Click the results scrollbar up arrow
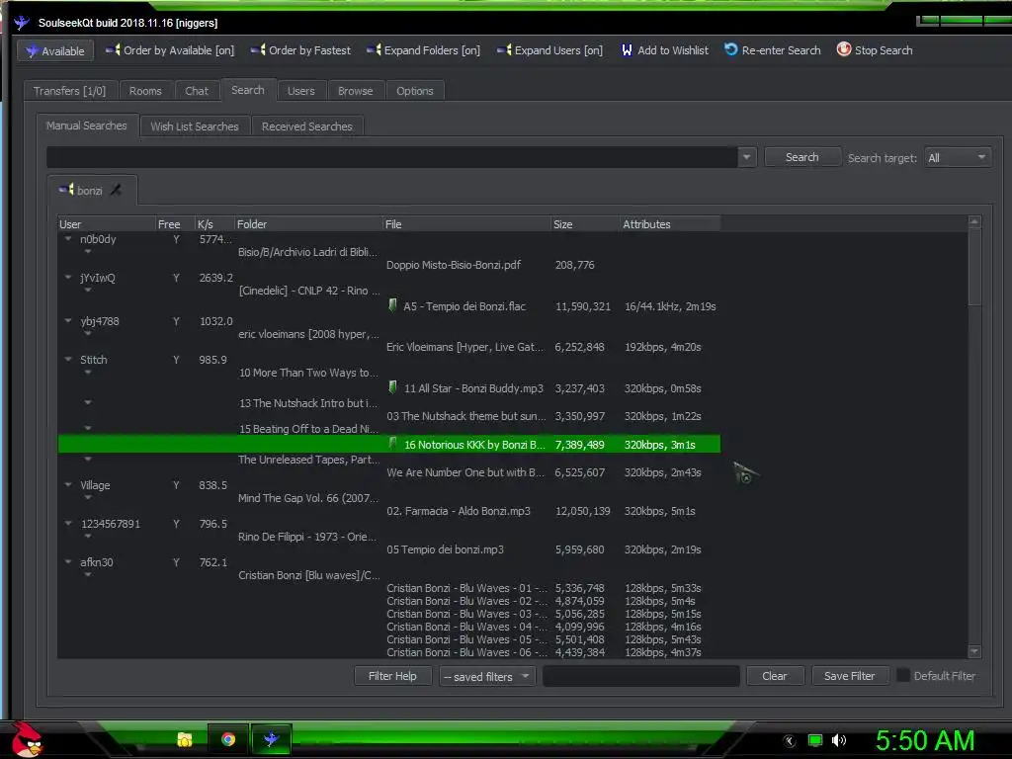This screenshot has width=1012, height=759. (974, 222)
